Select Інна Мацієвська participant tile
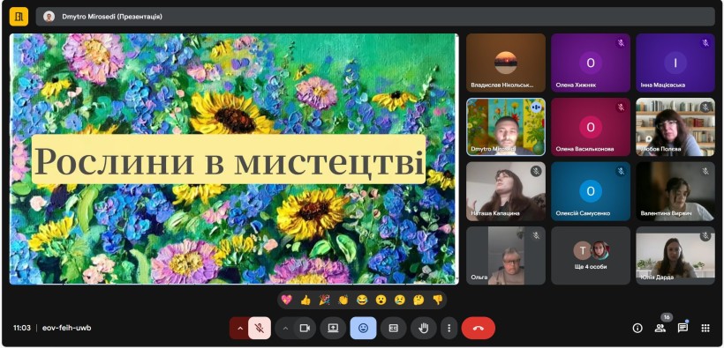The width and height of the screenshot is (724, 348). pyautogui.click(x=675, y=63)
